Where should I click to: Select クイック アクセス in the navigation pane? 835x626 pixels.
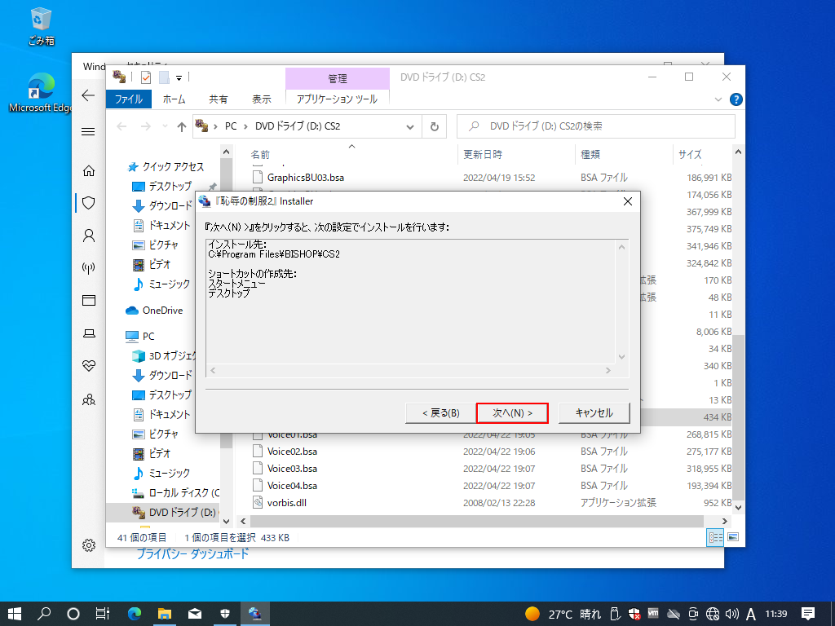pyautogui.click(x=173, y=166)
